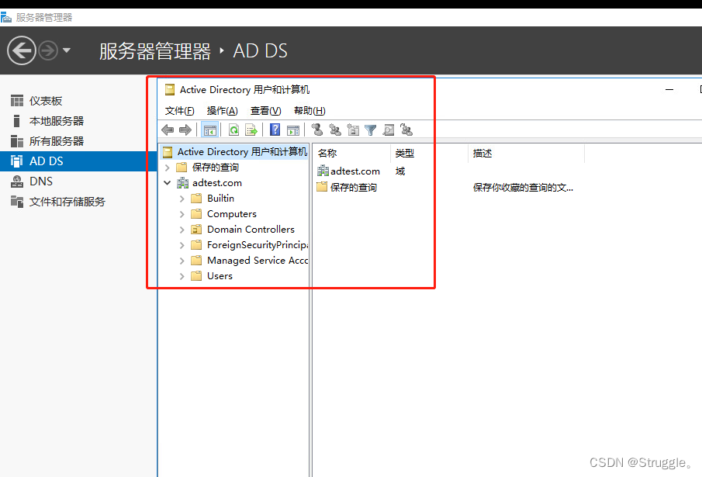
Task: Click the Export List toolbar icon
Action: point(251,130)
